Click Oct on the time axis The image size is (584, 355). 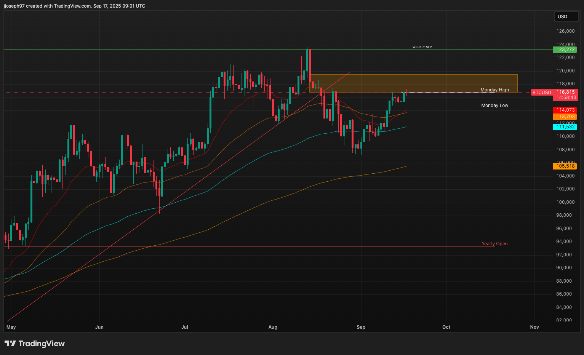[x=446, y=327]
